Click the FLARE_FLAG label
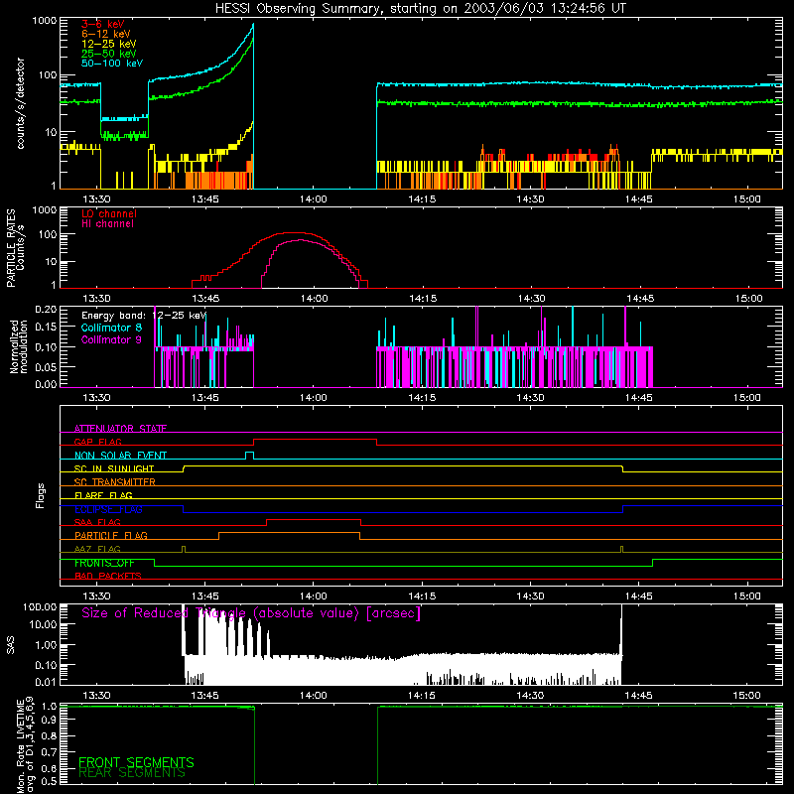Screen dimensions: 794x794 (103, 495)
